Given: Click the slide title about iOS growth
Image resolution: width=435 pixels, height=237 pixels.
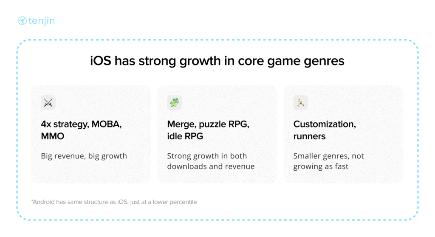Looking at the screenshot, I should tap(217, 61).
